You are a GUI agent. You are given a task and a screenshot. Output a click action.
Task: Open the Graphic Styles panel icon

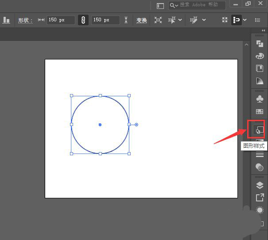260,130
